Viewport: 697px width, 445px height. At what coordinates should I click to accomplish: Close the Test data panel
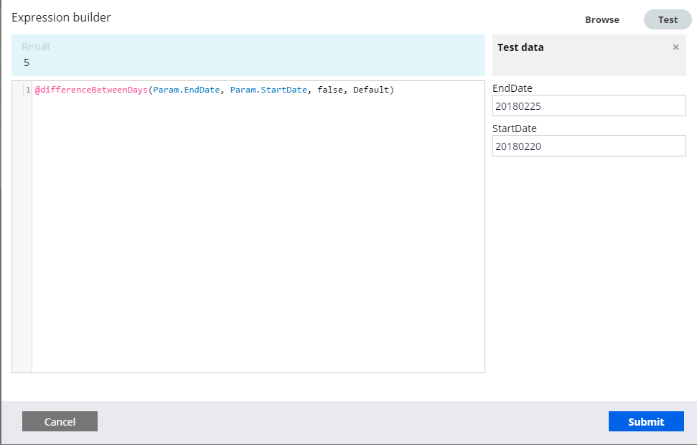675,47
